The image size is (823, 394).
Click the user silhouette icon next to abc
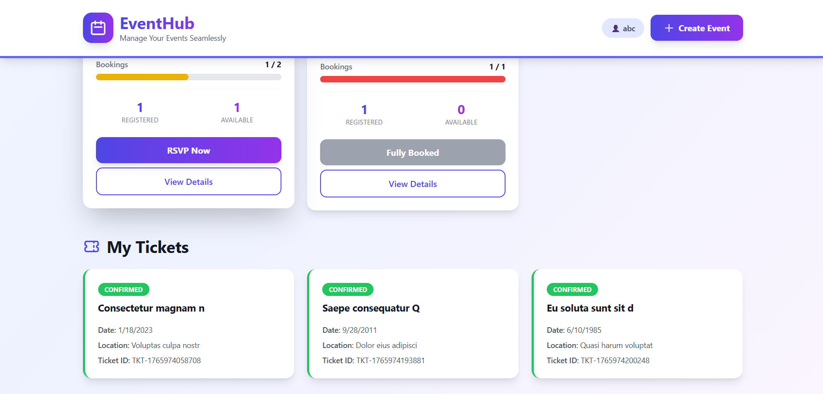[x=615, y=28]
